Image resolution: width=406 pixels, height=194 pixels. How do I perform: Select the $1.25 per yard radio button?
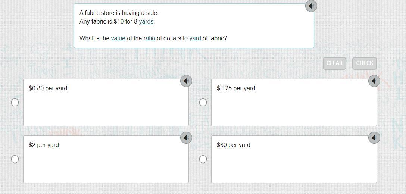tap(203, 102)
